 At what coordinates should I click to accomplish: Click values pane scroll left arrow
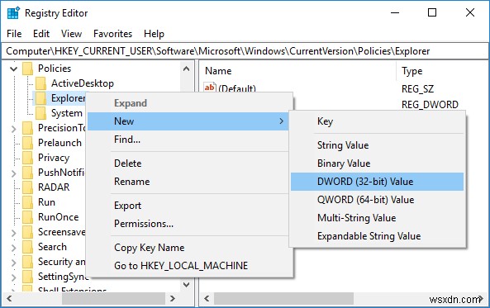207,299
